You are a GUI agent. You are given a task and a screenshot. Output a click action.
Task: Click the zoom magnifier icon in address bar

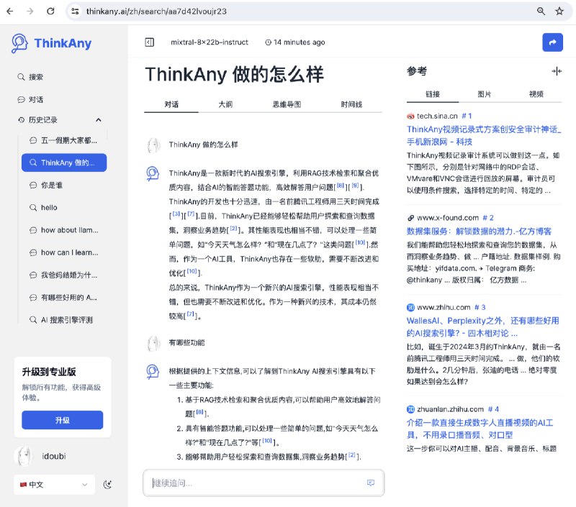541,12
